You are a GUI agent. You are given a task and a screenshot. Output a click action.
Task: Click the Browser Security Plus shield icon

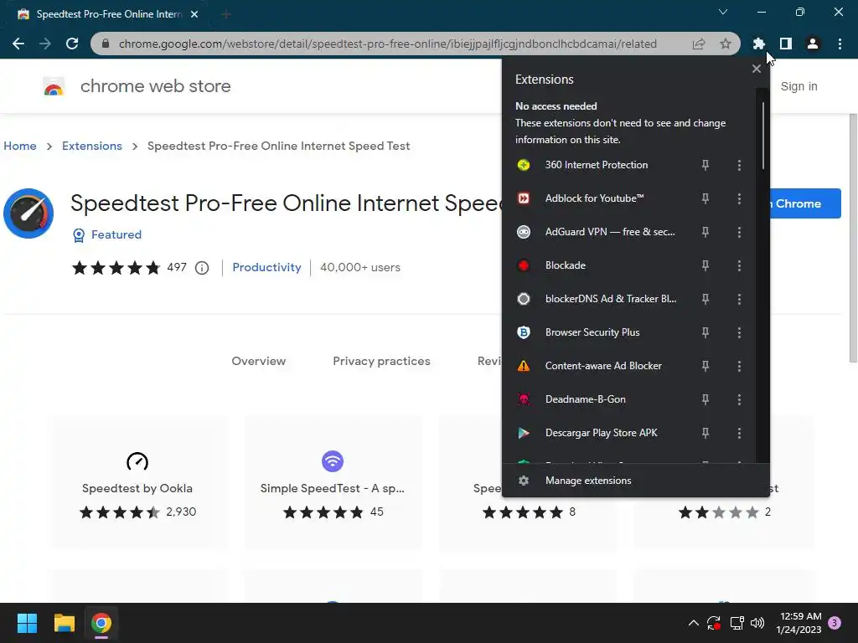tap(524, 332)
